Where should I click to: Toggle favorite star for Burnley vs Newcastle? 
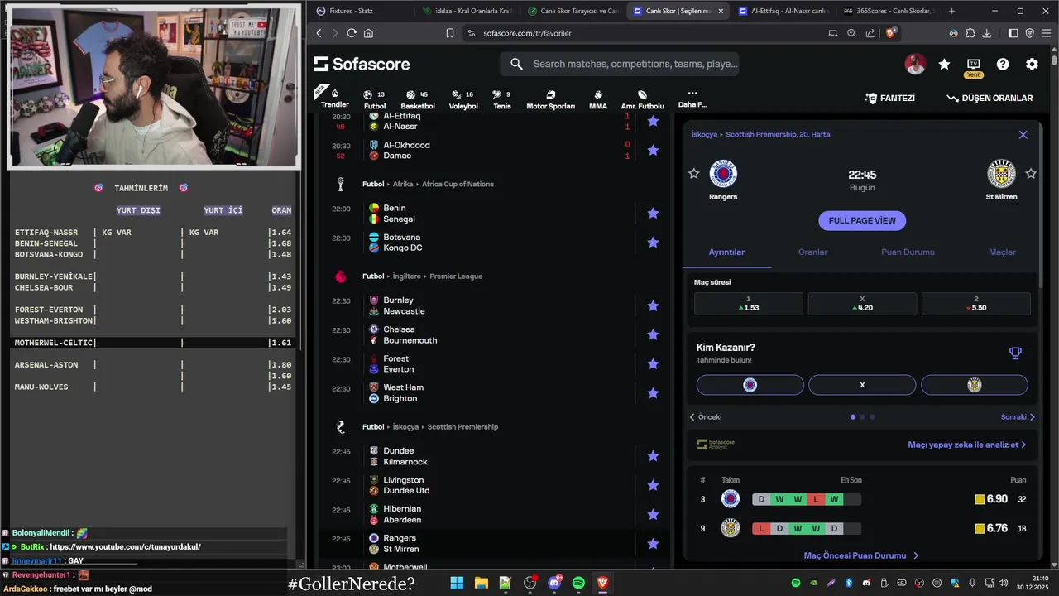pyautogui.click(x=653, y=305)
